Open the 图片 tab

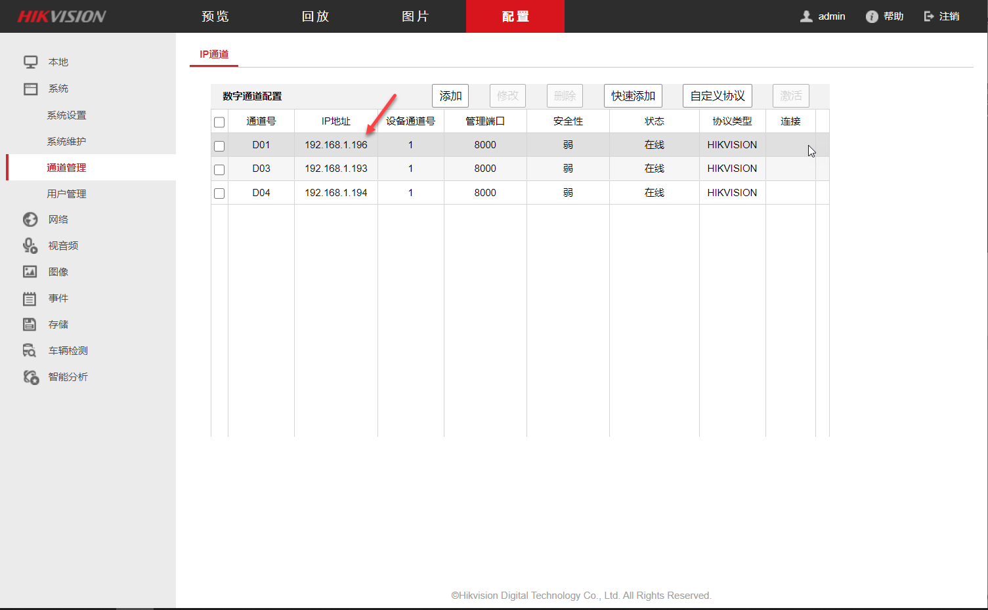click(416, 16)
